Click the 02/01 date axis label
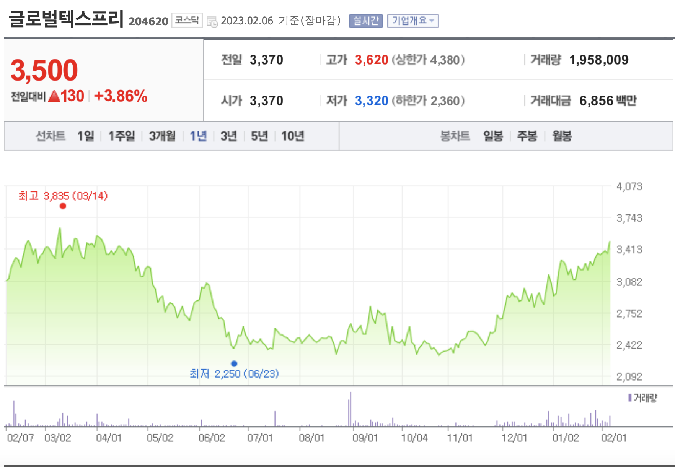The width and height of the screenshot is (675, 467). pos(614,438)
